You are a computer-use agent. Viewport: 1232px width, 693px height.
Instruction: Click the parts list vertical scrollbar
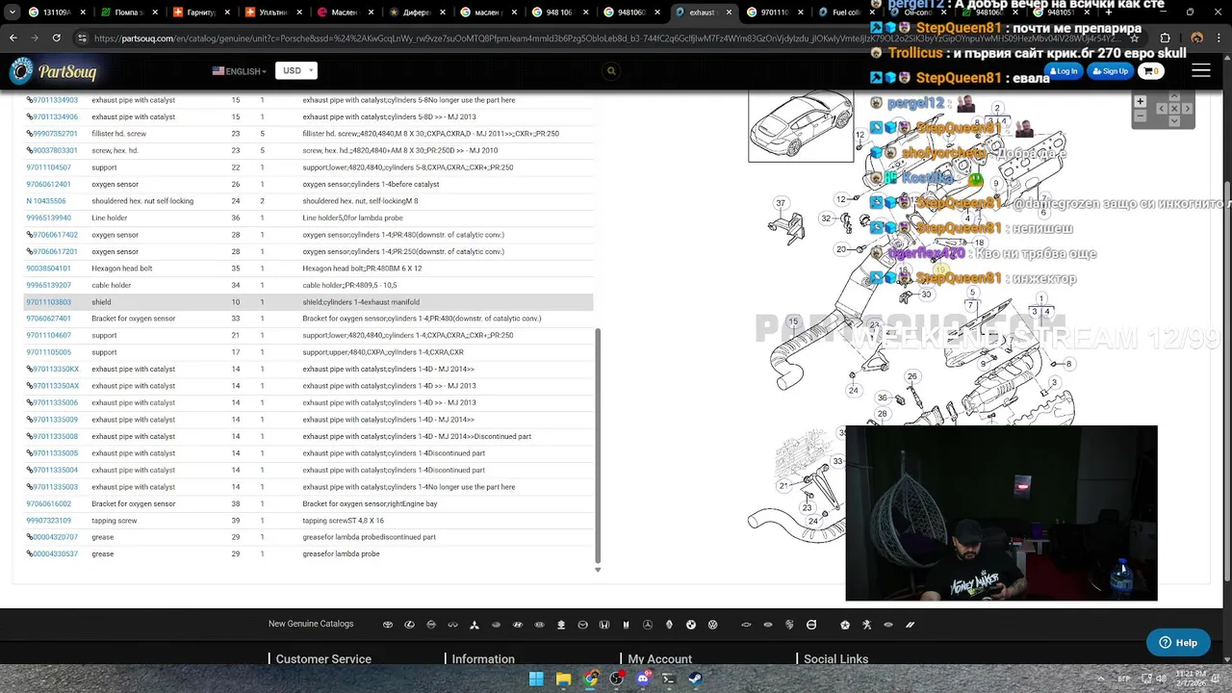[598, 446]
